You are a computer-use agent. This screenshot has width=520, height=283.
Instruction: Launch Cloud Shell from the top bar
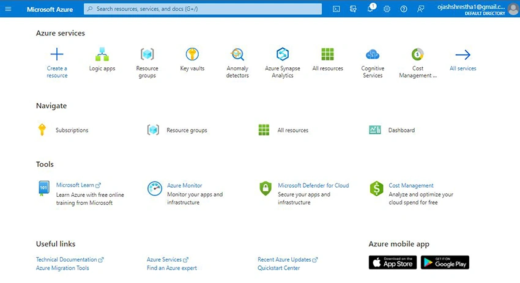point(336,9)
